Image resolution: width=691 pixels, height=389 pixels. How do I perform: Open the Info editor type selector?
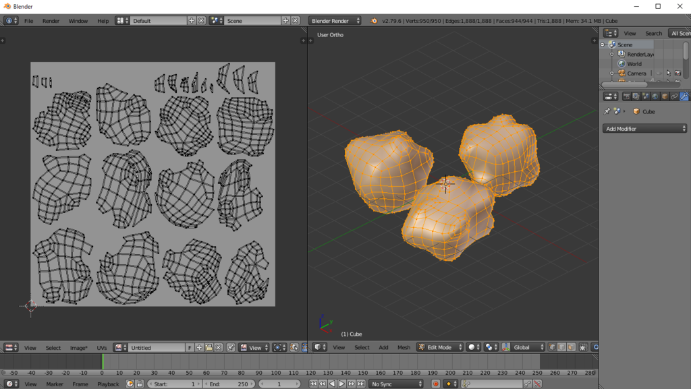(x=11, y=21)
